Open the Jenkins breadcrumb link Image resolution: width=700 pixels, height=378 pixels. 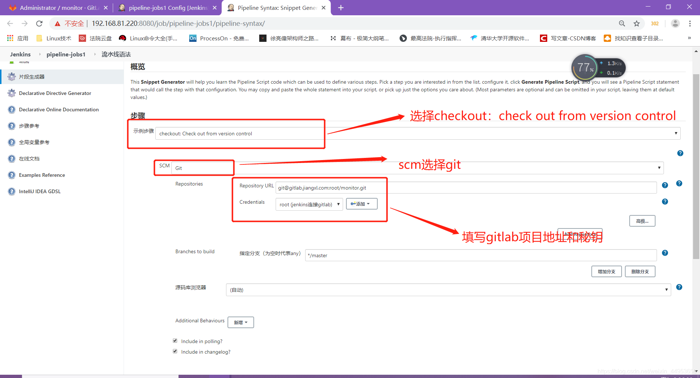[x=20, y=54]
